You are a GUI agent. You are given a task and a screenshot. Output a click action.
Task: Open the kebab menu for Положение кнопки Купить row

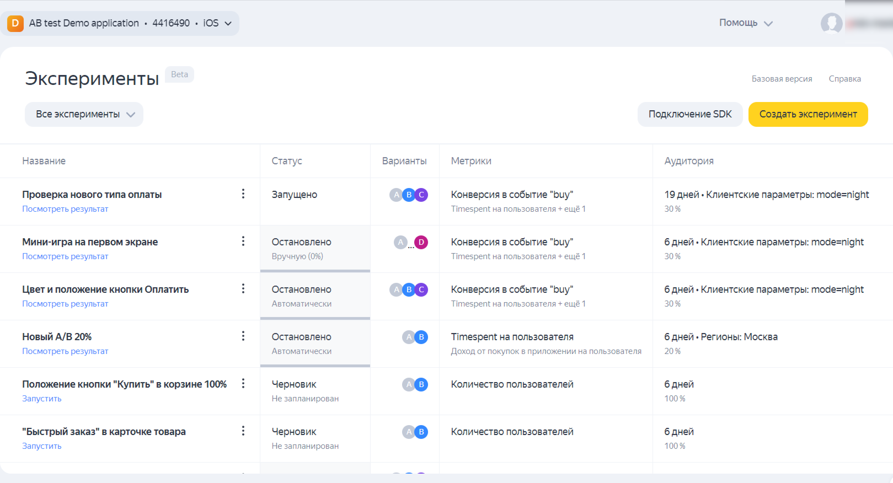click(x=243, y=383)
